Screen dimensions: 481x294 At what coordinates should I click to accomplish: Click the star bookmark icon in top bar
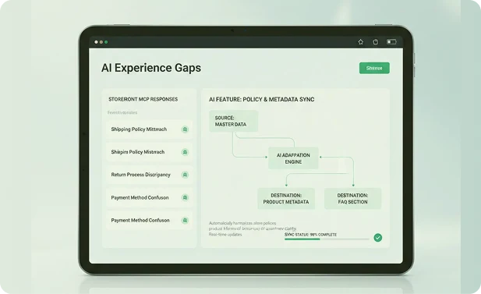click(x=360, y=42)
